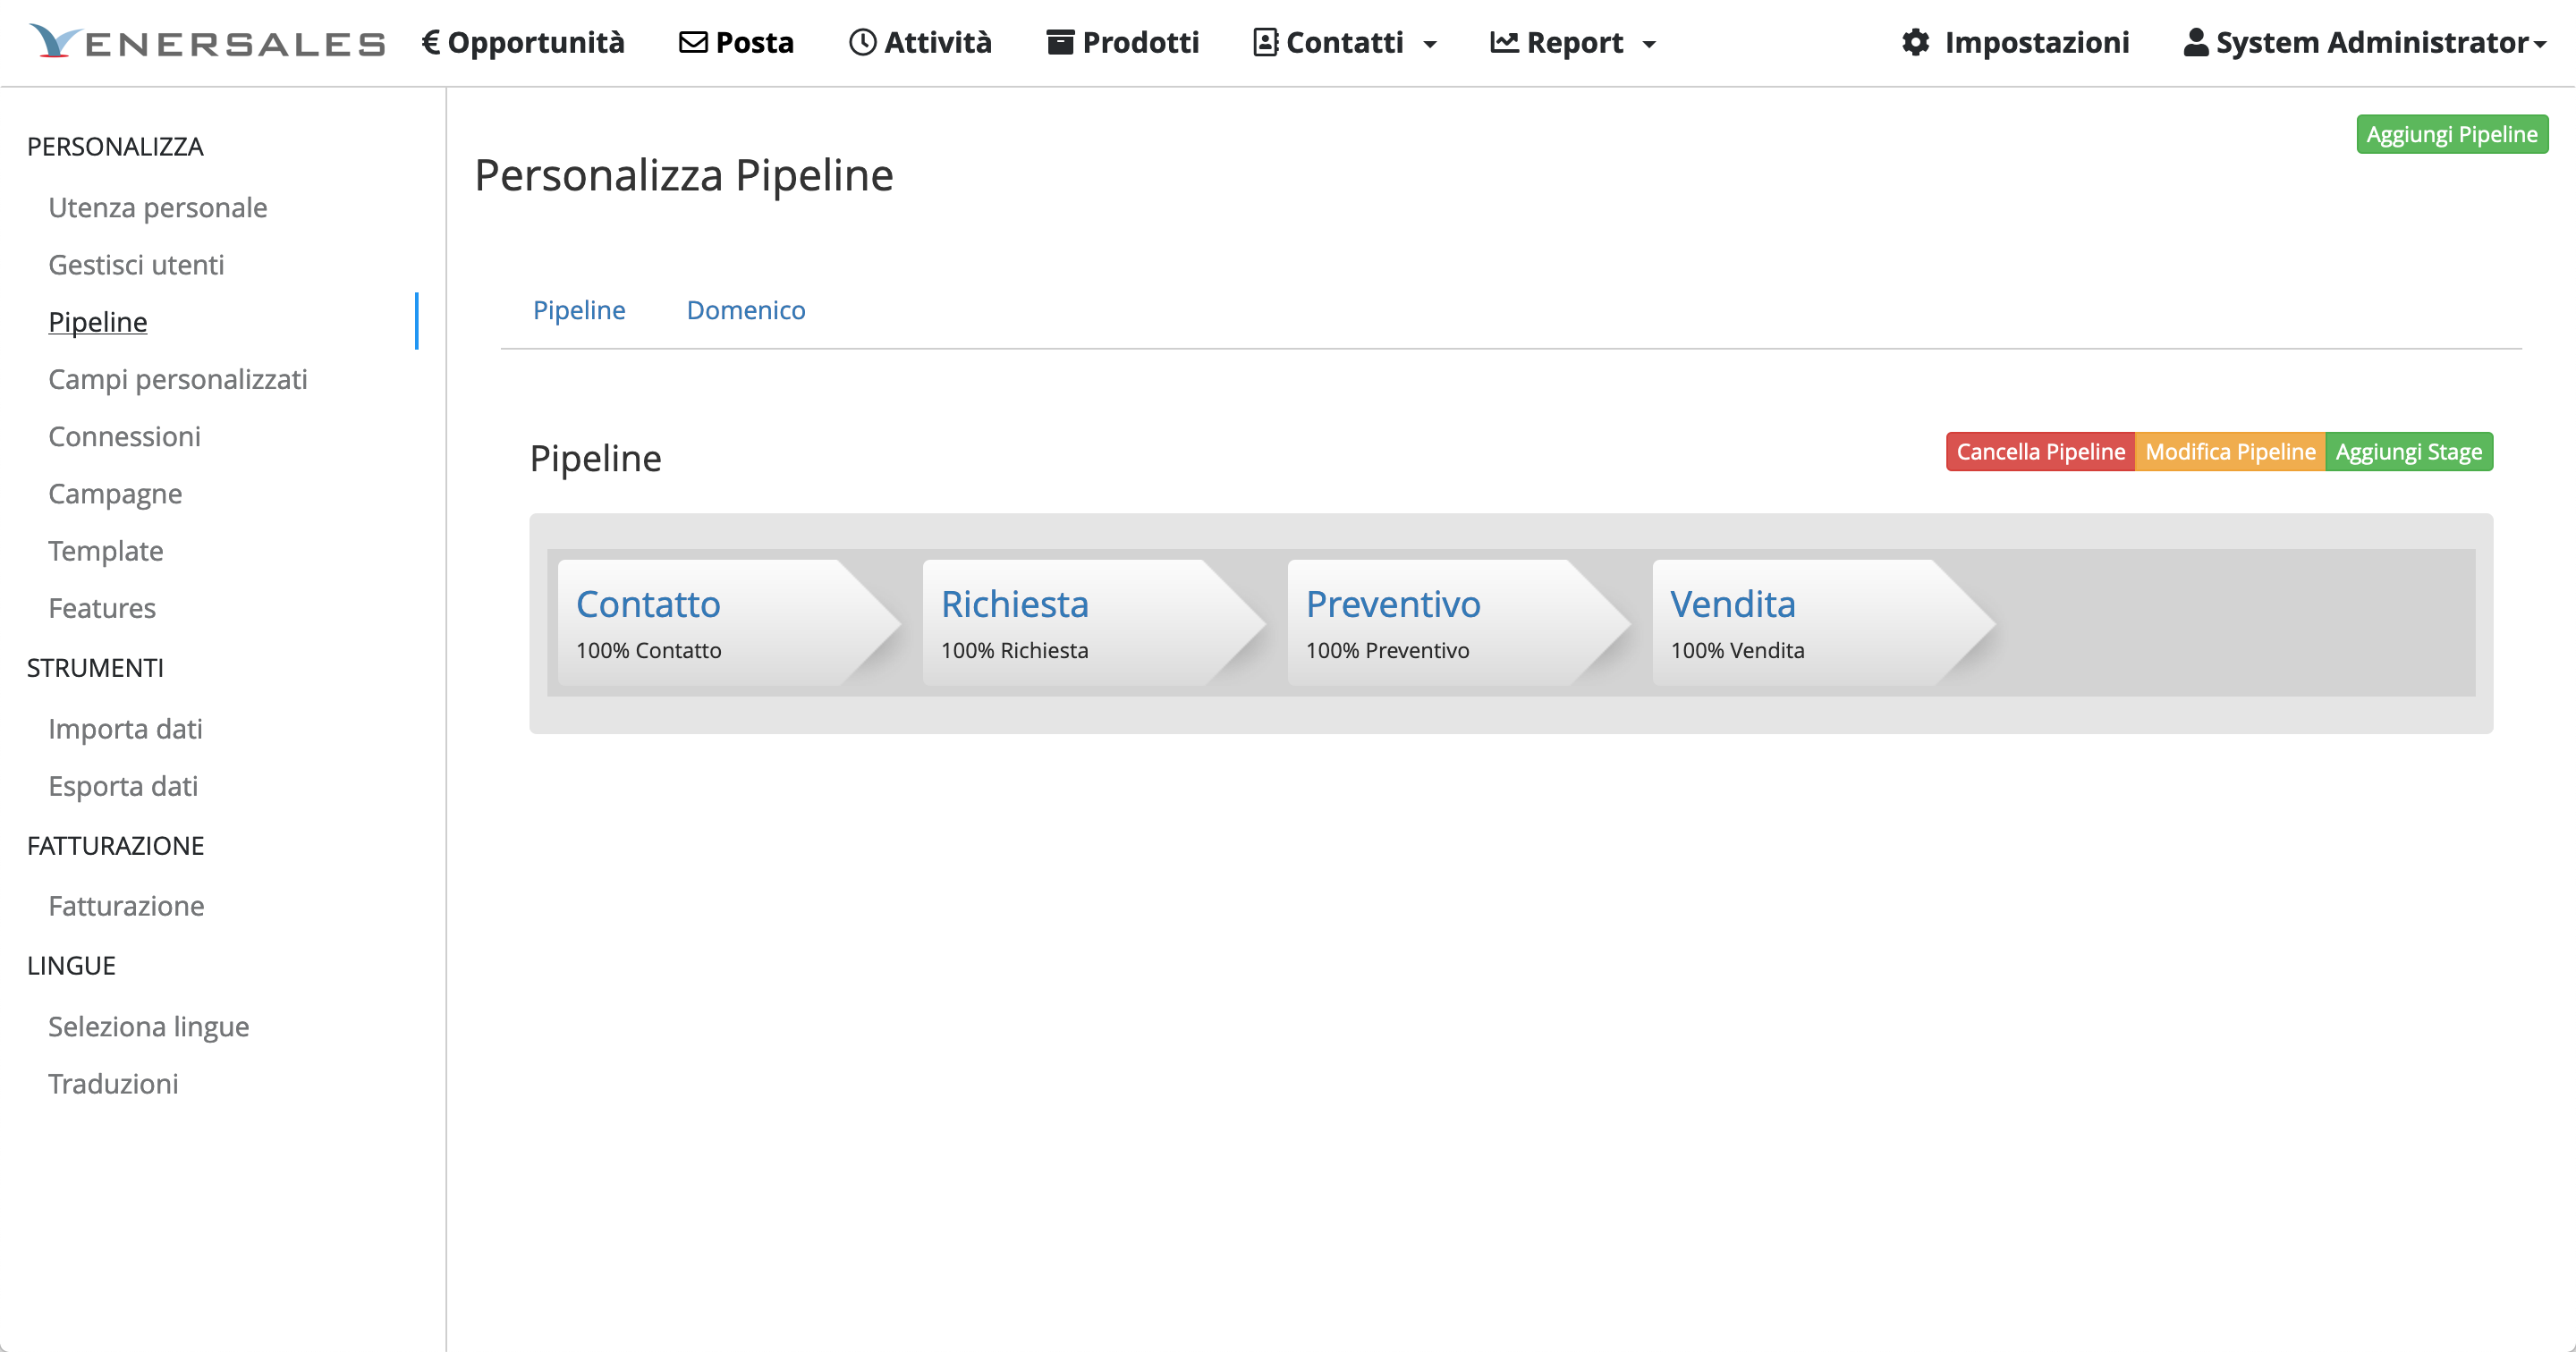2576x1352 pixels.
Task: Expand the Report dropdown caret
Action: [1649, 44]
